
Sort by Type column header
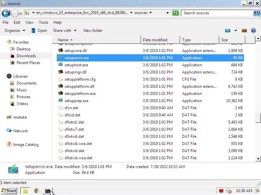click(199, 40)
